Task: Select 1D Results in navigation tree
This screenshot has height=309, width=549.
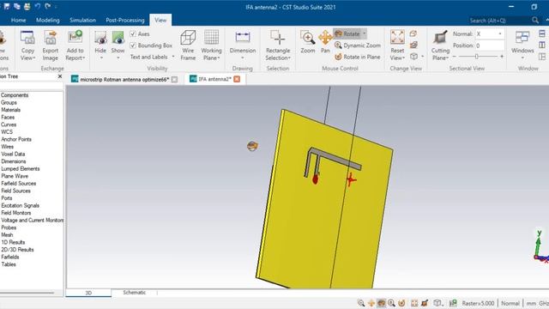Action: tap(13, 242)
